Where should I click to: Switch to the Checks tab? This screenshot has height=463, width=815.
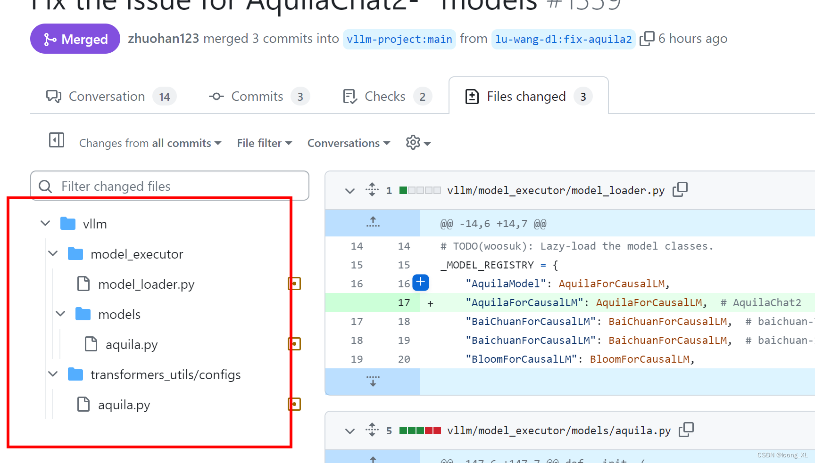tap(387, 97)
